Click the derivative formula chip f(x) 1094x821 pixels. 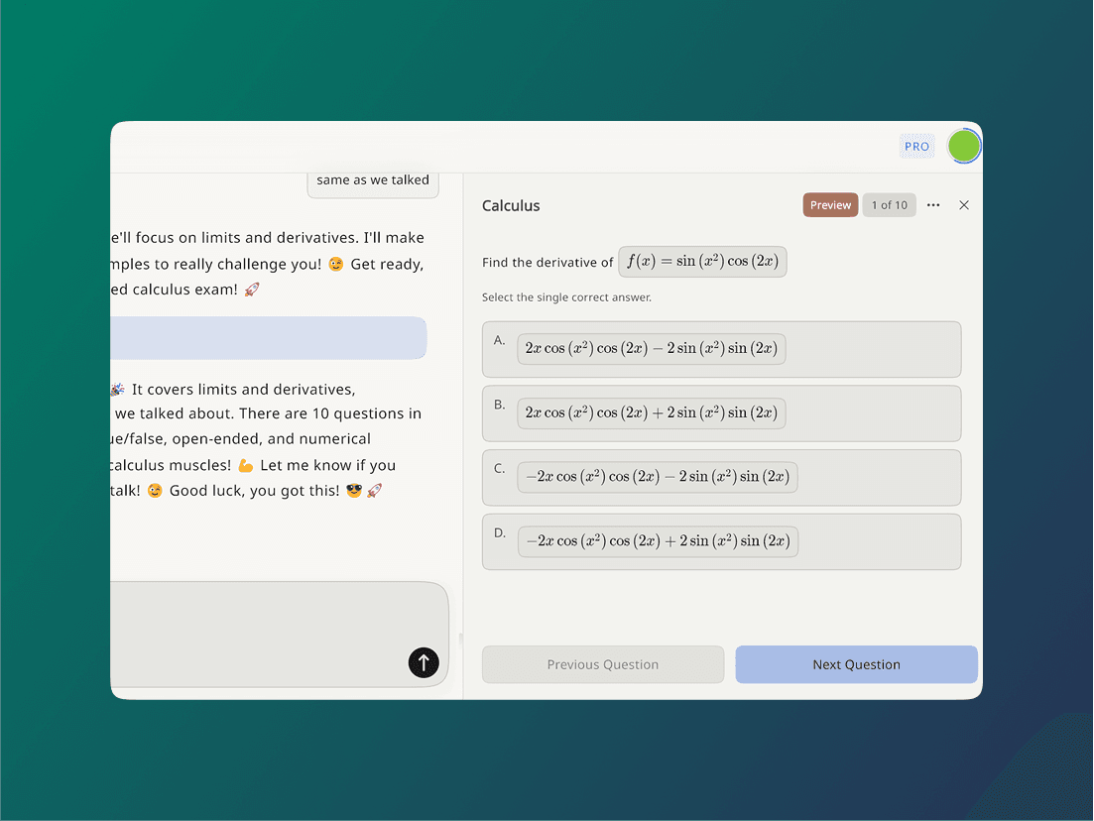702,261
